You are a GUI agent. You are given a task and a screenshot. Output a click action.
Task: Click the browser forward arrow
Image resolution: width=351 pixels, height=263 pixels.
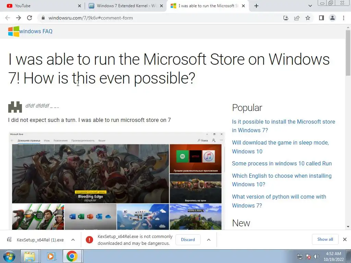point(19,18)
